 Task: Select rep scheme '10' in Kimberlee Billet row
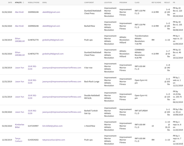[x=153, y=126]
